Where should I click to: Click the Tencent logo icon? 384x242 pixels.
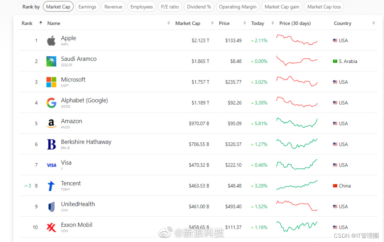(x=51, y=186)
